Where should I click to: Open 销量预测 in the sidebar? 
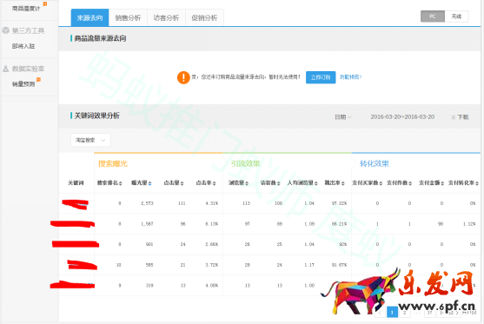pos(23,84)
